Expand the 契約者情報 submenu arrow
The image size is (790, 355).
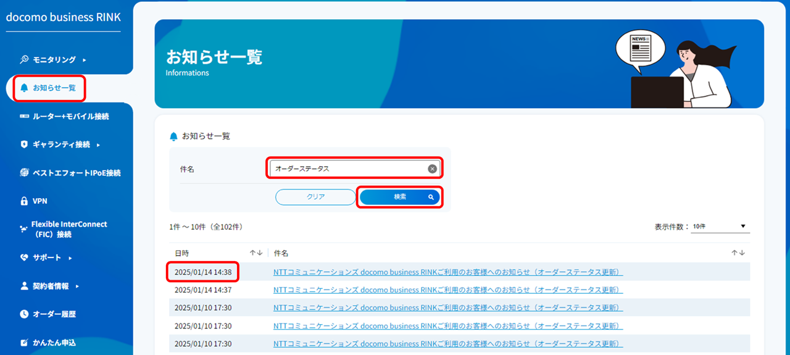pyautogui.click(x=77, y=286)
